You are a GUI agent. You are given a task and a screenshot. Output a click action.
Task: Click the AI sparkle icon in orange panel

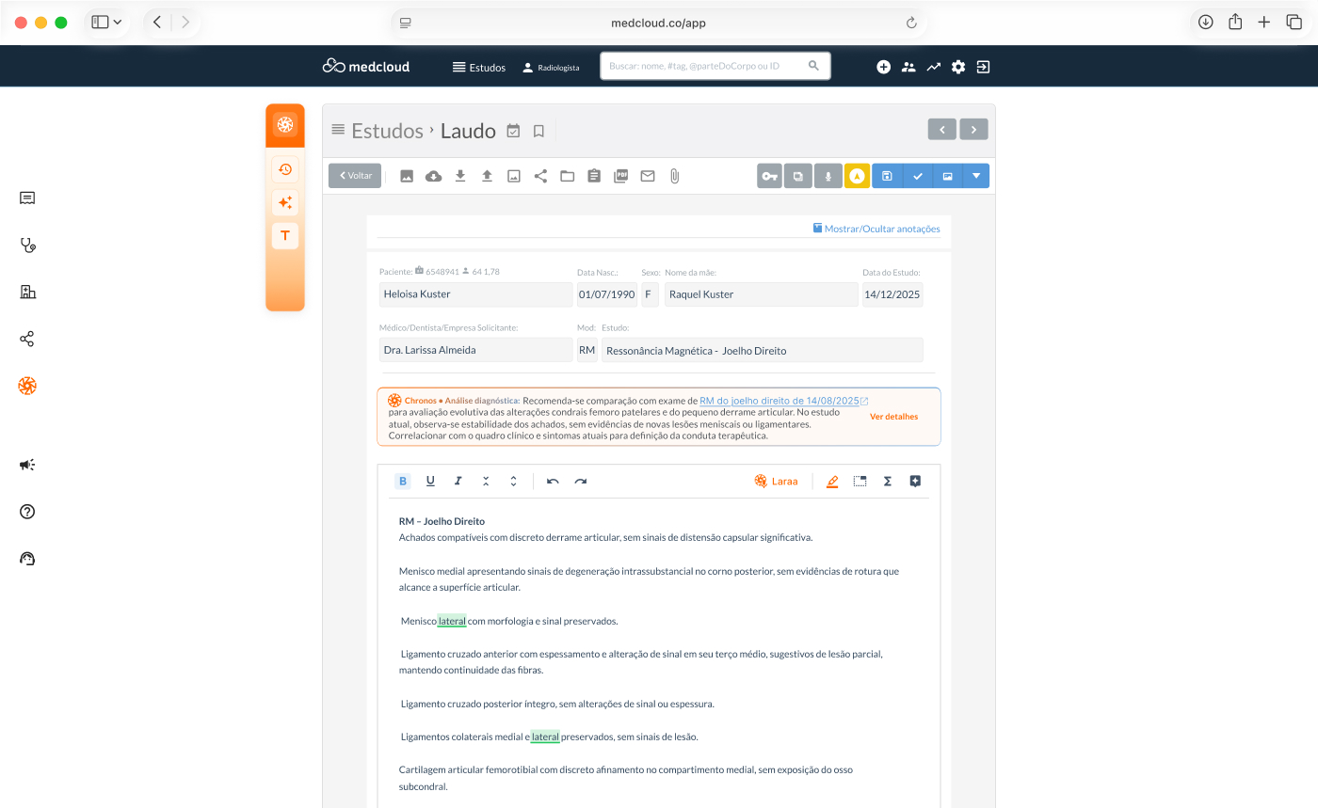pyautogui.click(x=285, y=202)
